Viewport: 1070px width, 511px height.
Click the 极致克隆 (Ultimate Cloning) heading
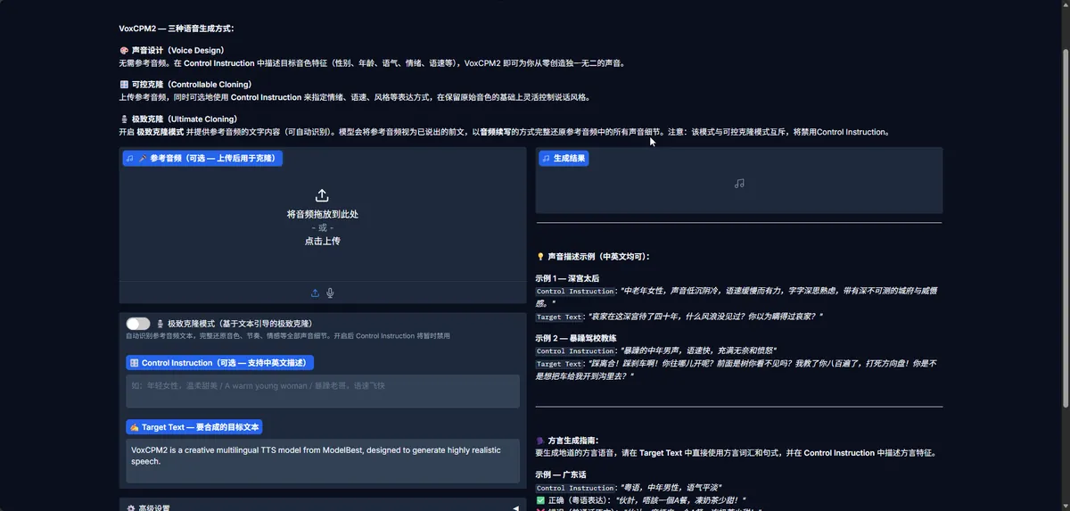[x=177, y=119]
